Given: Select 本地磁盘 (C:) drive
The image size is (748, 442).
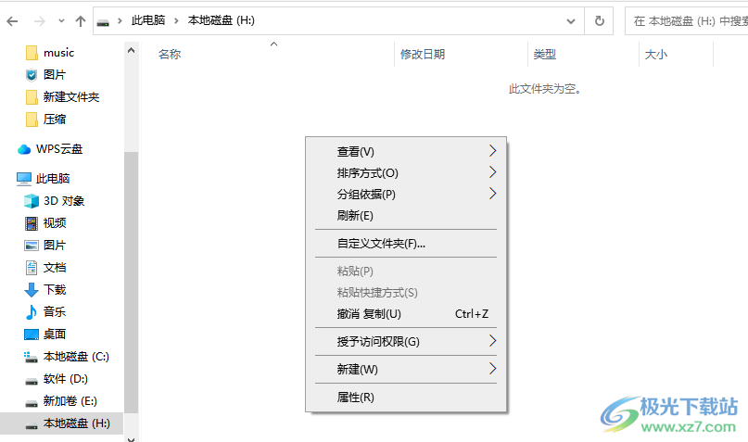Looking at the screenshot, I should coord(76,357).
